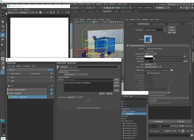Image resolution: width=194 pixels, height=140 pixels.
Task: Open the Beauty AOV dropdown
Action: 13,12
